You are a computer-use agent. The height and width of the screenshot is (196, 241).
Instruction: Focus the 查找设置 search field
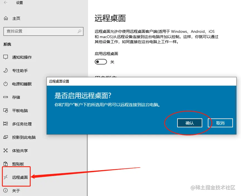click(43, 31)
